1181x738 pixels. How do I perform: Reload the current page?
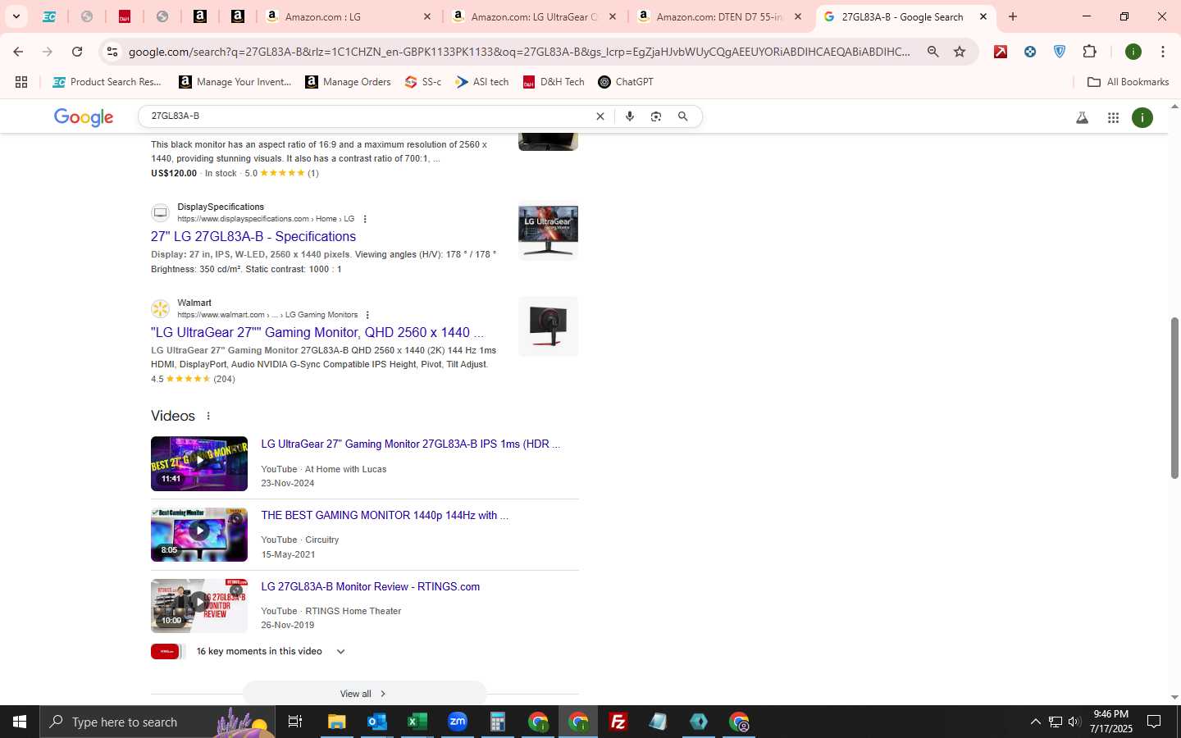pyautogui.click(x=77, y=52)
